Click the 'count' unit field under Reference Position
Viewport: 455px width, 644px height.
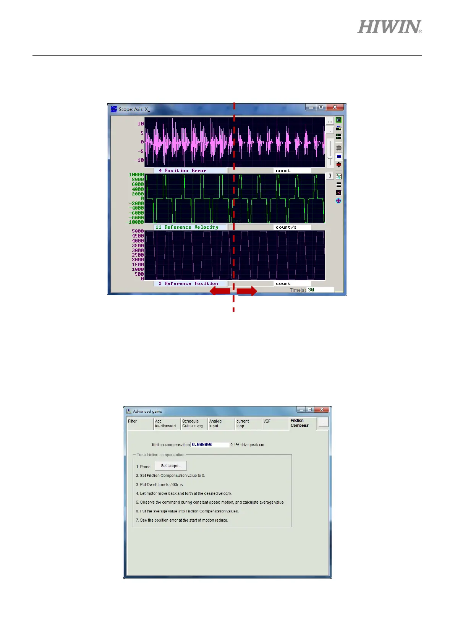[x=292, y=284]
